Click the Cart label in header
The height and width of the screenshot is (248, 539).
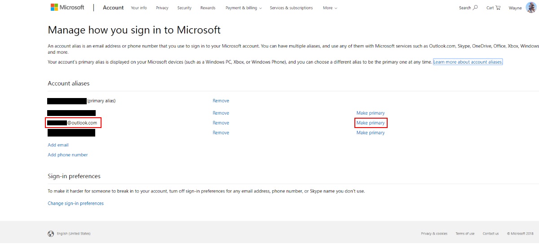coord(490,8)
